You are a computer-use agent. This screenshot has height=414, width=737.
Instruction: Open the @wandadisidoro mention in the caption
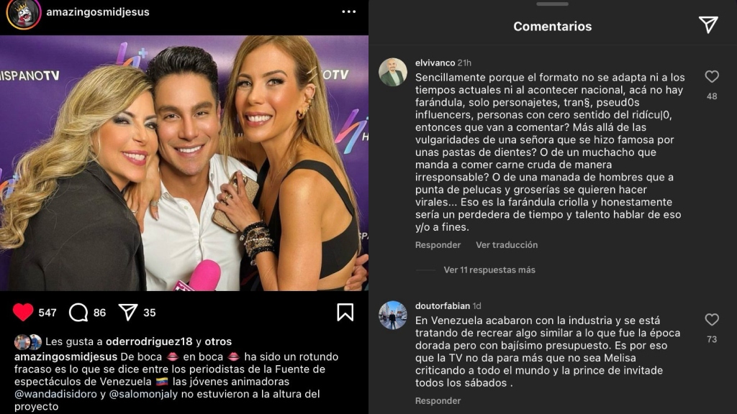pyautogui.click(x=55, y=395)
